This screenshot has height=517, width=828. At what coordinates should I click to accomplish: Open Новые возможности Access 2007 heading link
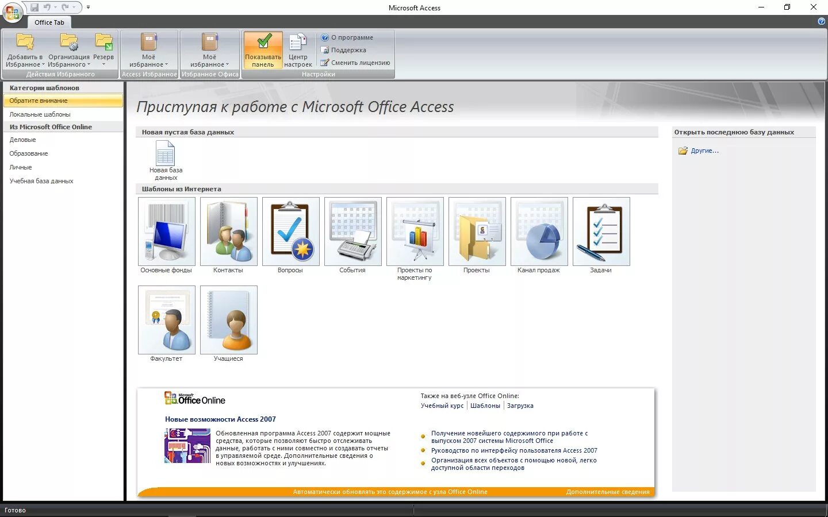pyautogui.click(x=220, y=419)
